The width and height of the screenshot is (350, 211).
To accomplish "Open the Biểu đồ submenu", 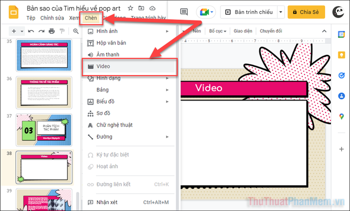I will click(x=128, y=101).
